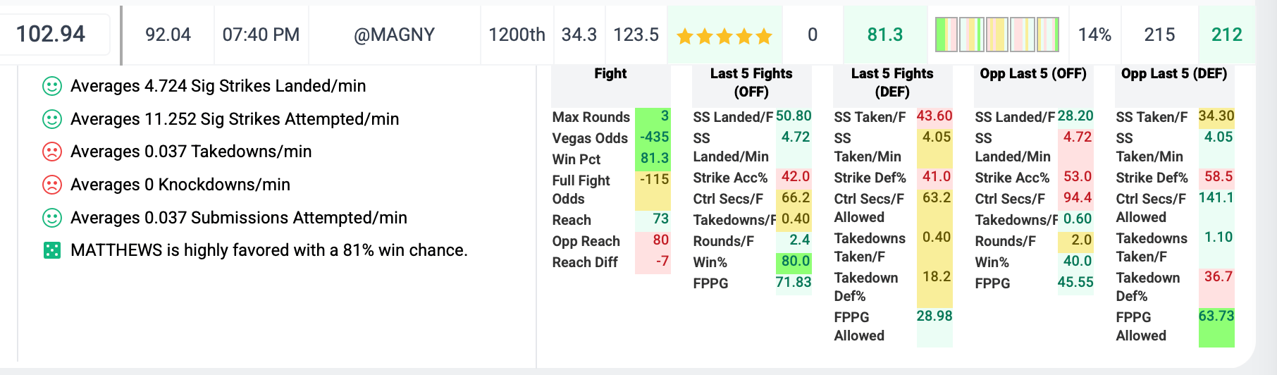1277x375 pixels.
Task: Click the sad face icon beside Knockdowns/min
Action: click(x=51, y=185)
